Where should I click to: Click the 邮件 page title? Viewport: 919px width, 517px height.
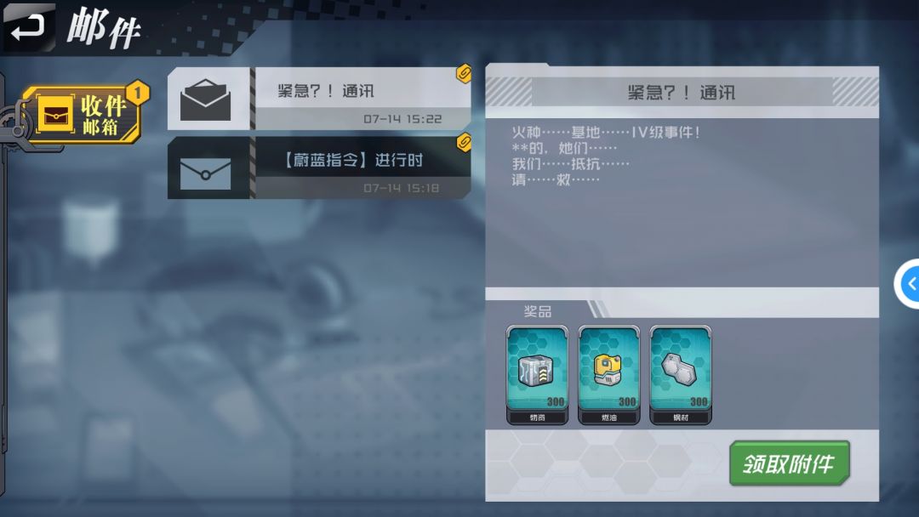click(x=104, y=27)
